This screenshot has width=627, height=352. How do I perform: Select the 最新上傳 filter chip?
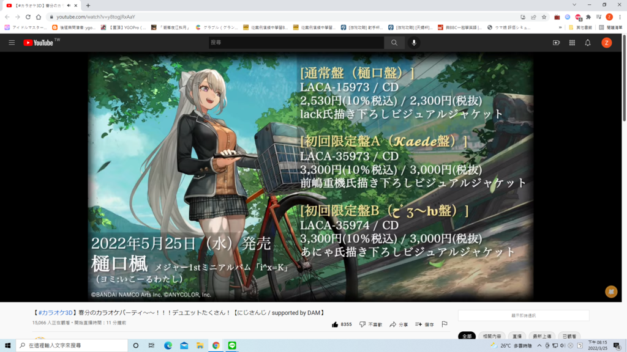[x=542, y=336]
